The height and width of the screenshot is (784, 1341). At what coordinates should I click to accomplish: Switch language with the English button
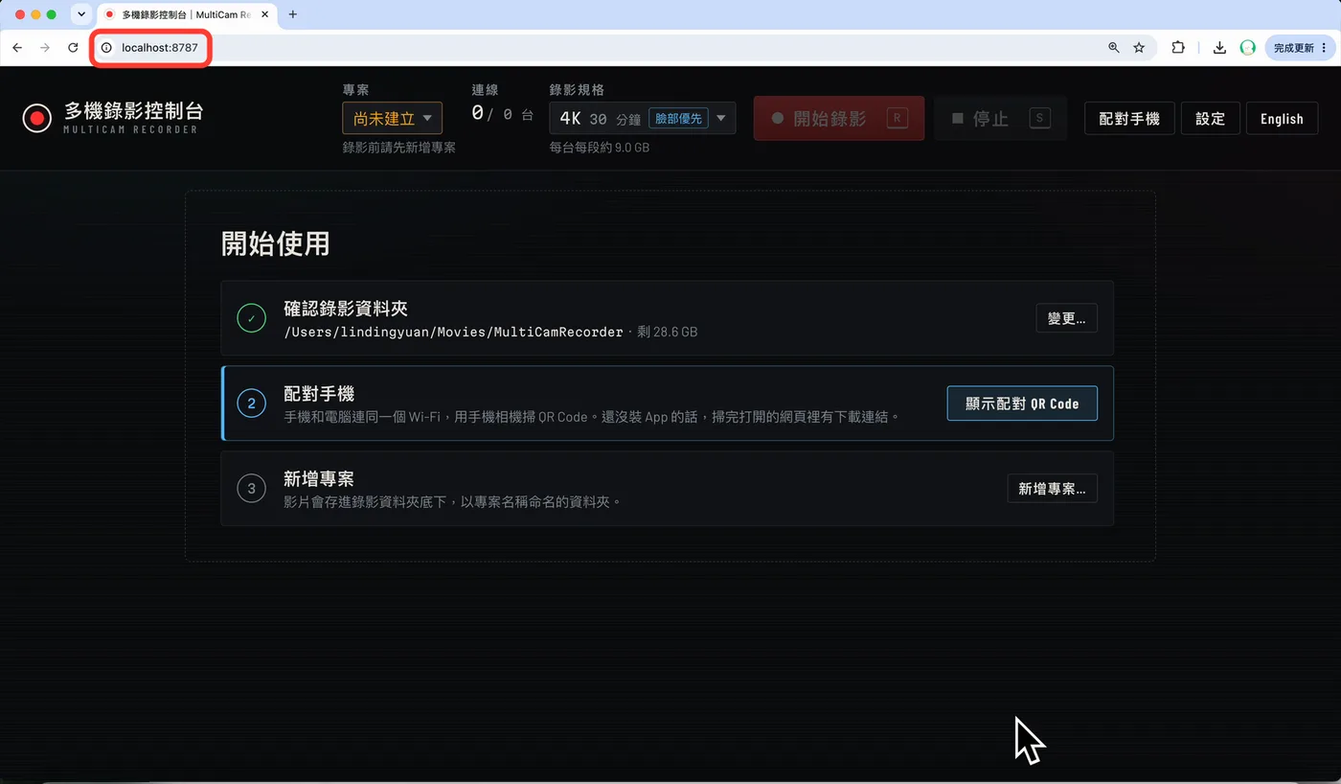point(1282,119)
